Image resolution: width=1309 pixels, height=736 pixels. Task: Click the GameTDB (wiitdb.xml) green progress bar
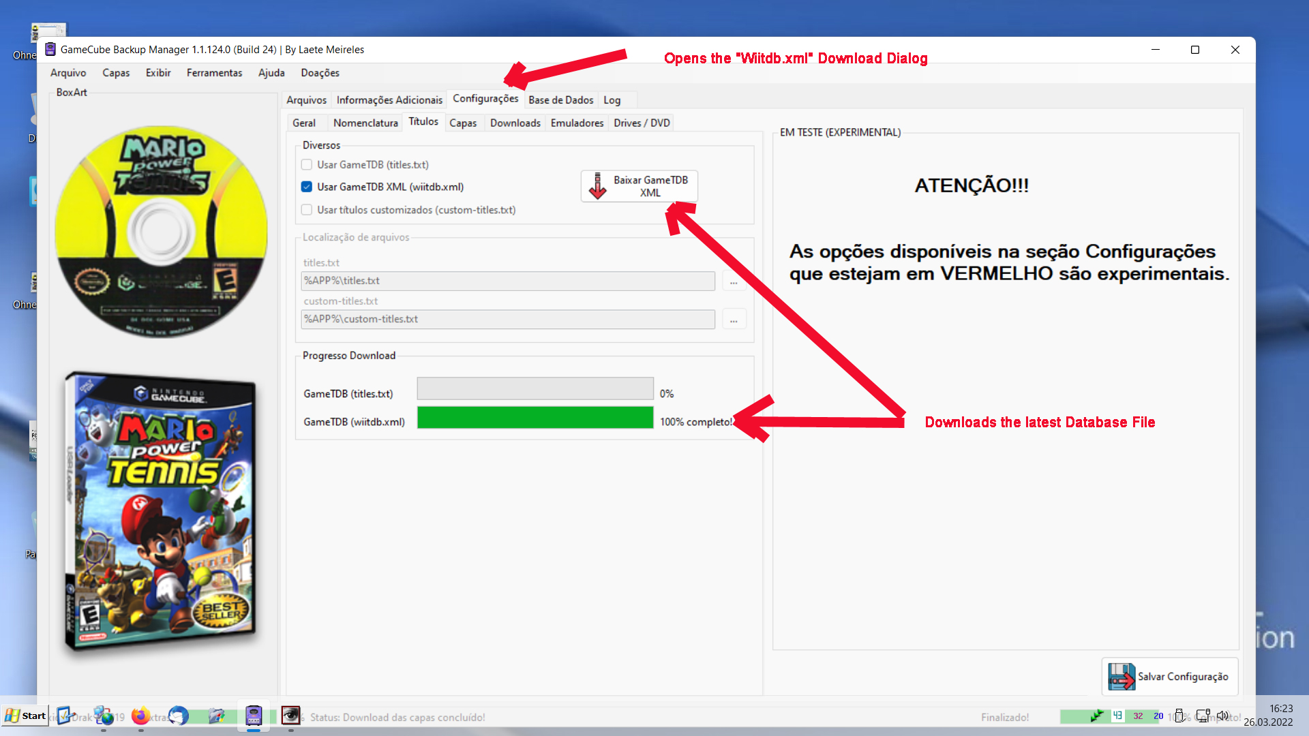[x=535, y=418]
